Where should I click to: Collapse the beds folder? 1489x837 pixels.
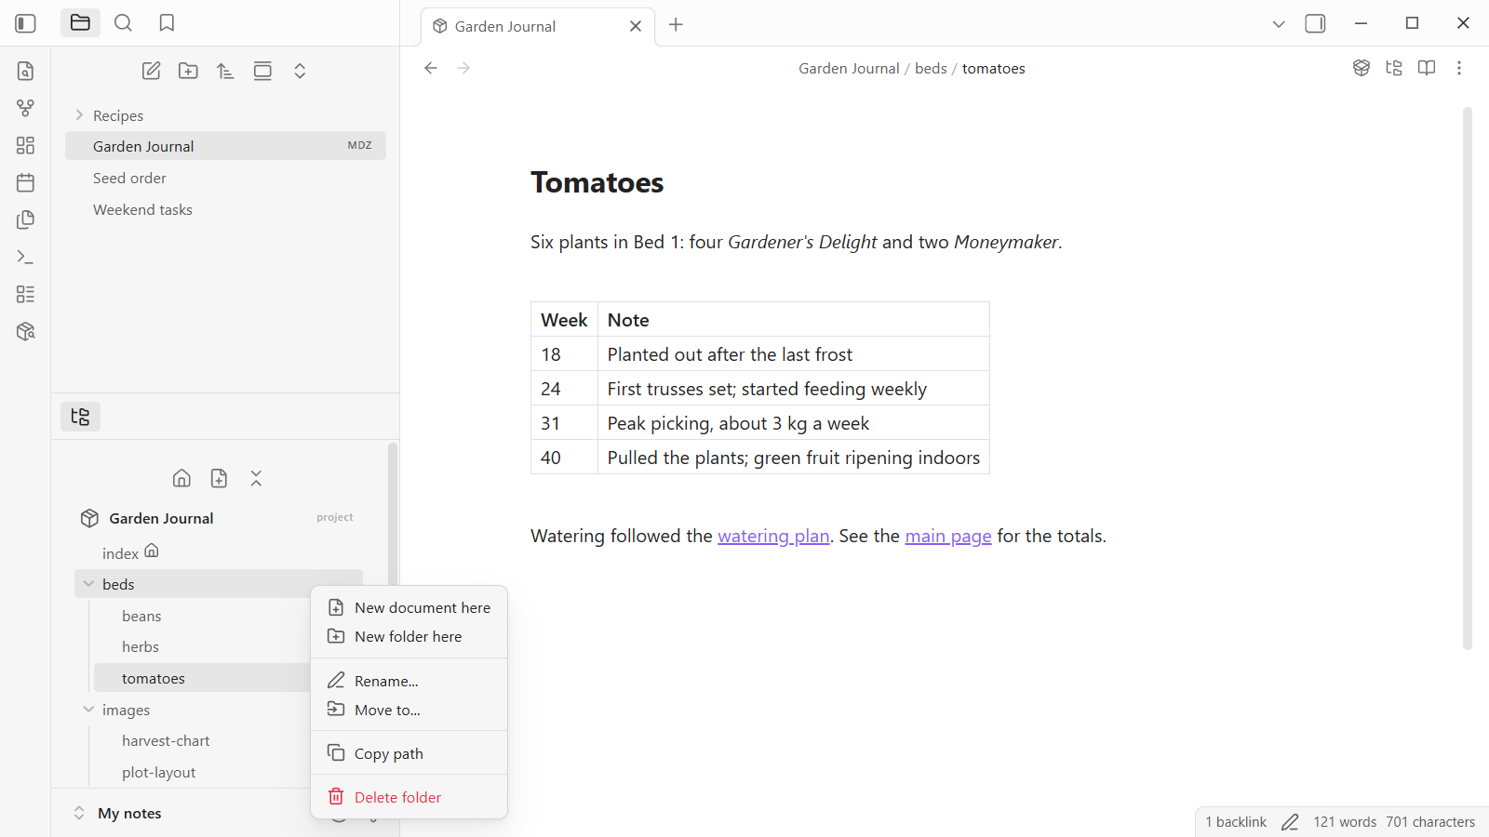tap(88, 584)
